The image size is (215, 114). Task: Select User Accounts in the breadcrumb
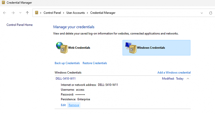pos(76,13)
